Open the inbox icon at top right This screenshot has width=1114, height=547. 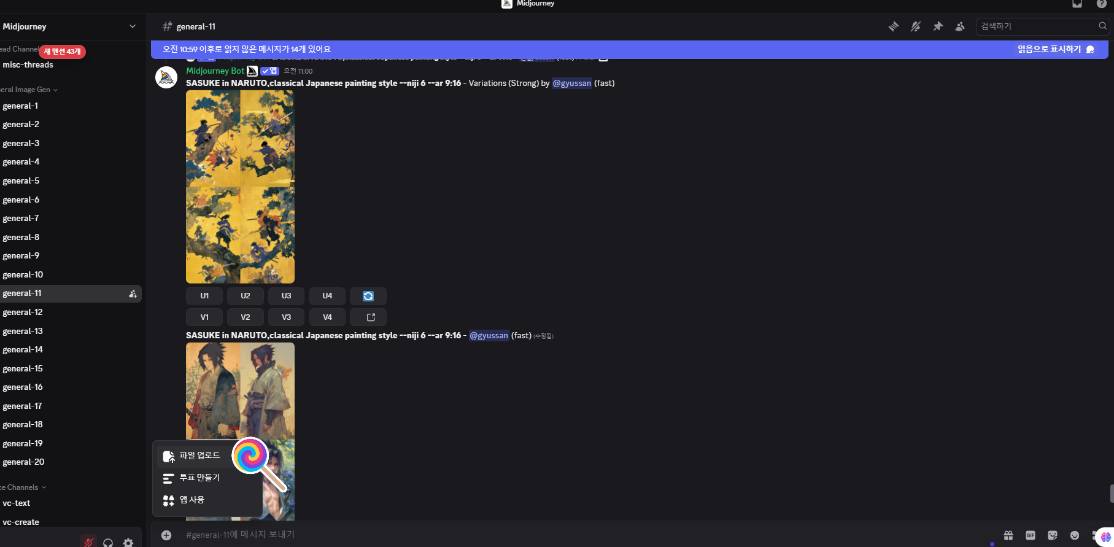[1077, 4]
